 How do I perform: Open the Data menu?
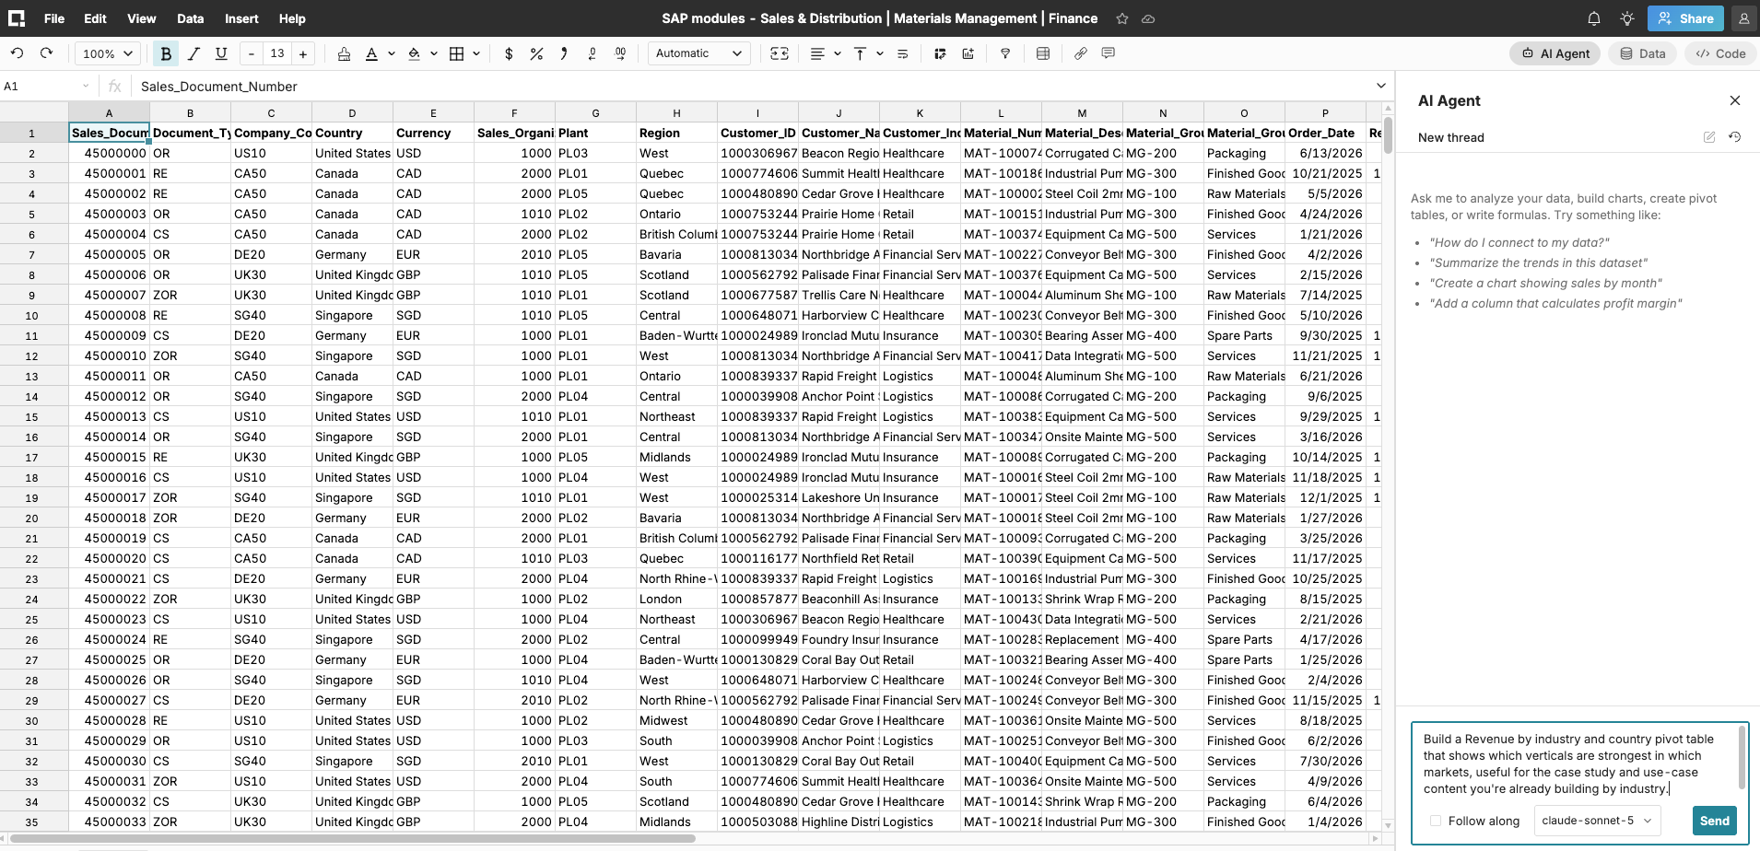[x=191, y=18]
